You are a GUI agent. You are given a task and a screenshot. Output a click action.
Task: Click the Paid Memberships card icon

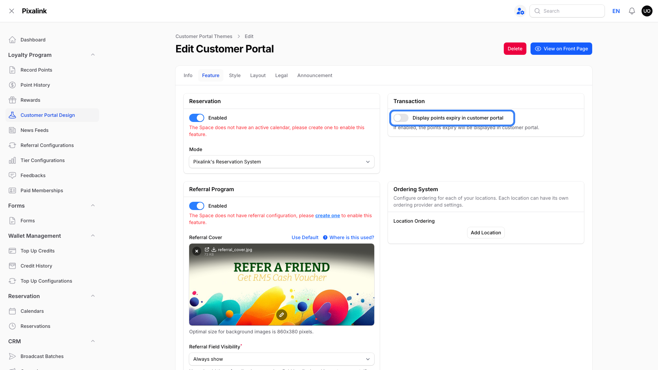click(12, 190)
